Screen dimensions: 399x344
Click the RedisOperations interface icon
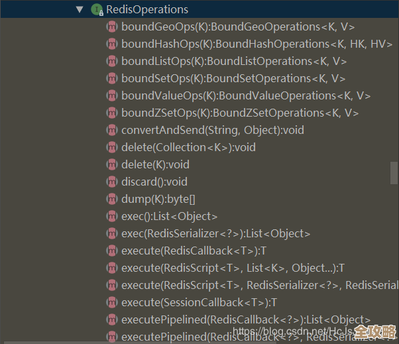(x=97, y=10)
